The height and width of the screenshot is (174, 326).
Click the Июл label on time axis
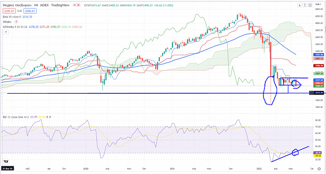point(129,169)
